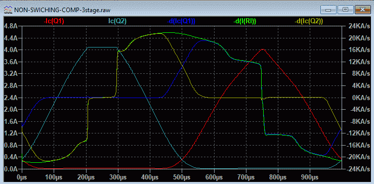Click the -Ic(Q1) red trace label

tap(54, 21)
